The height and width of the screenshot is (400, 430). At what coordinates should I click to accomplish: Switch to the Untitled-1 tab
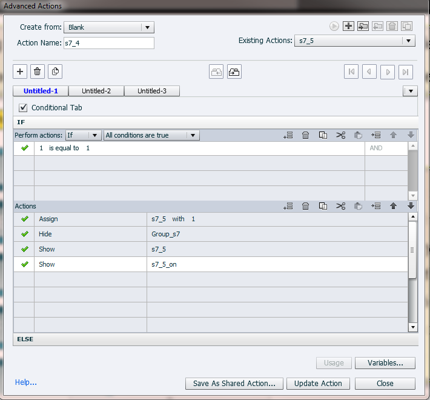tap(41, 91)
